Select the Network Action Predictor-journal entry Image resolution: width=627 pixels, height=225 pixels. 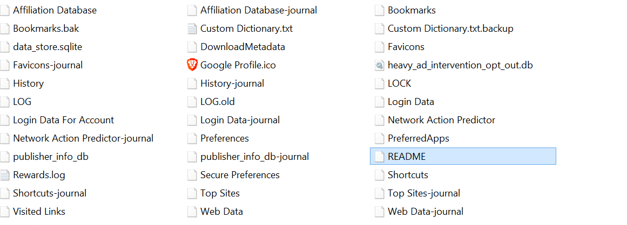pos(83,138)
